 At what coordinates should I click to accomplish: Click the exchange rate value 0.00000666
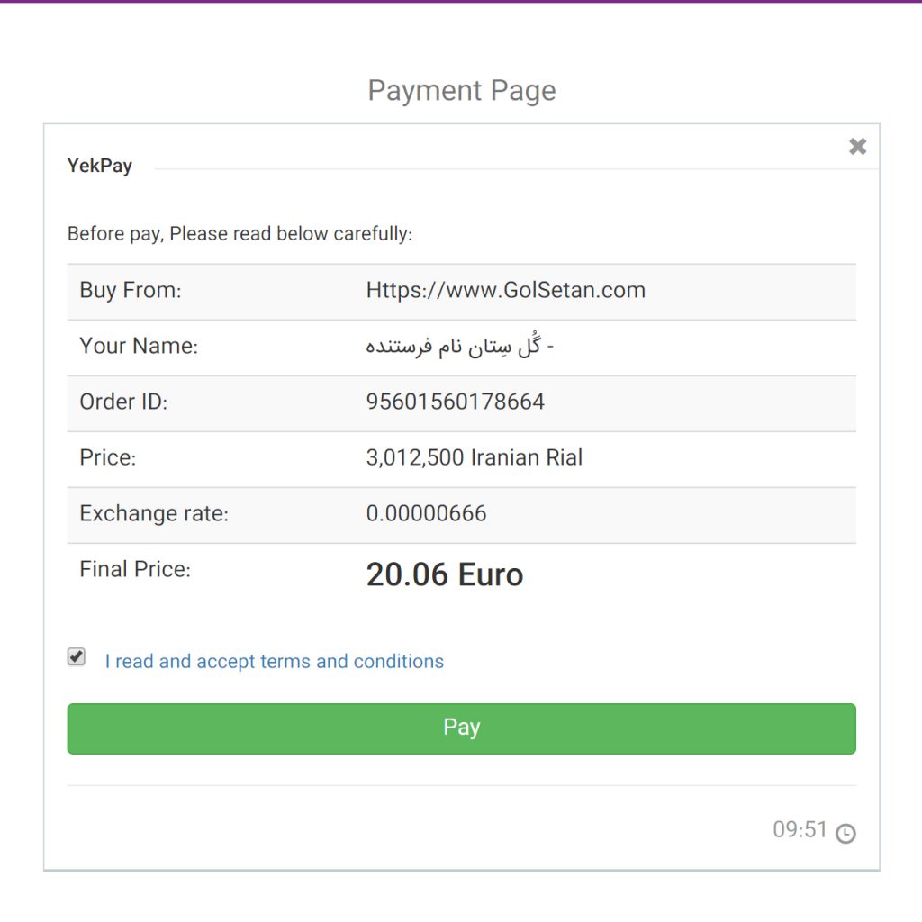point(426,514)
